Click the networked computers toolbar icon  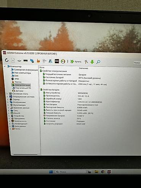pyautogui.click(x=32, y=61)
